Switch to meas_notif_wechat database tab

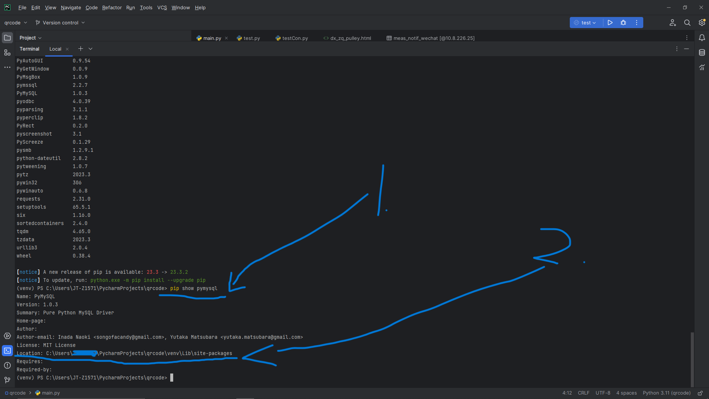[431, 38]
